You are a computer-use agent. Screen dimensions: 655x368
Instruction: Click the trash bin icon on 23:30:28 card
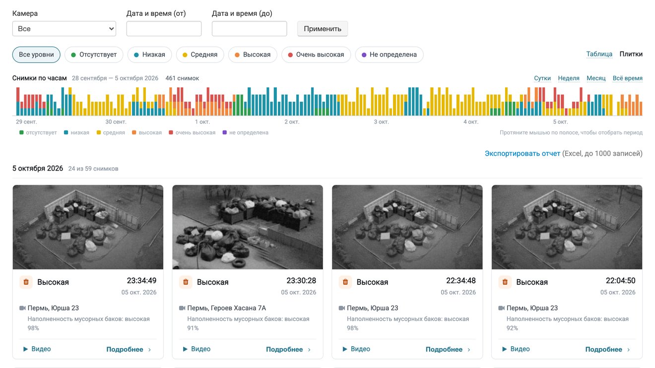pos(186,282)
